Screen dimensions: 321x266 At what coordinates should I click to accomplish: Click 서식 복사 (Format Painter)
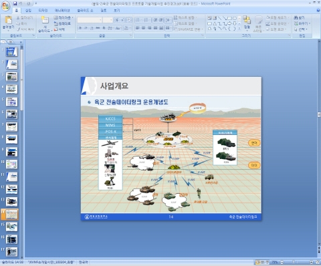25,29
